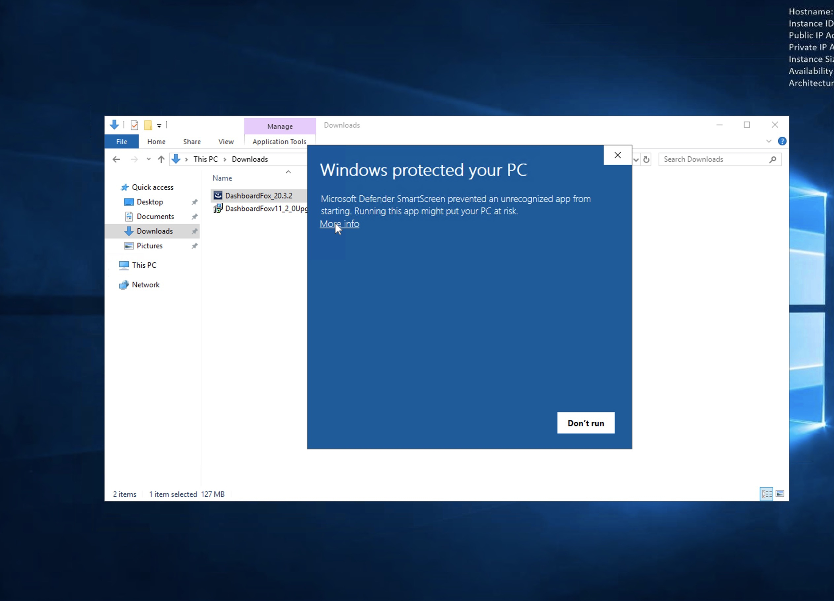This screenshot has height=601, width=834.
Task: Open the recent locations dropdown
Action: tap(149, 159)
